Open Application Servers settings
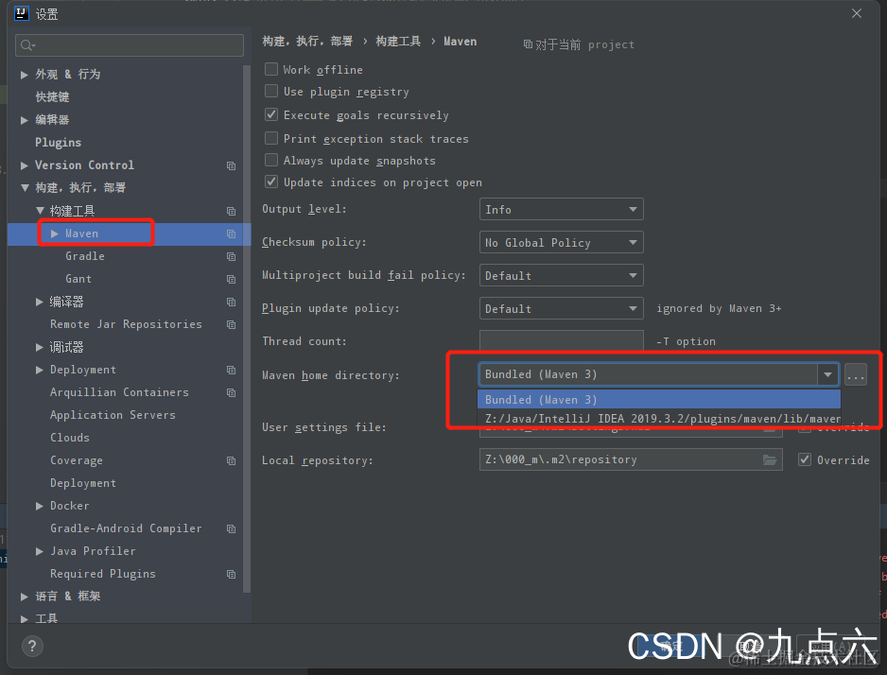The width and height of the screenshot is (887, 675). [113, 415]
